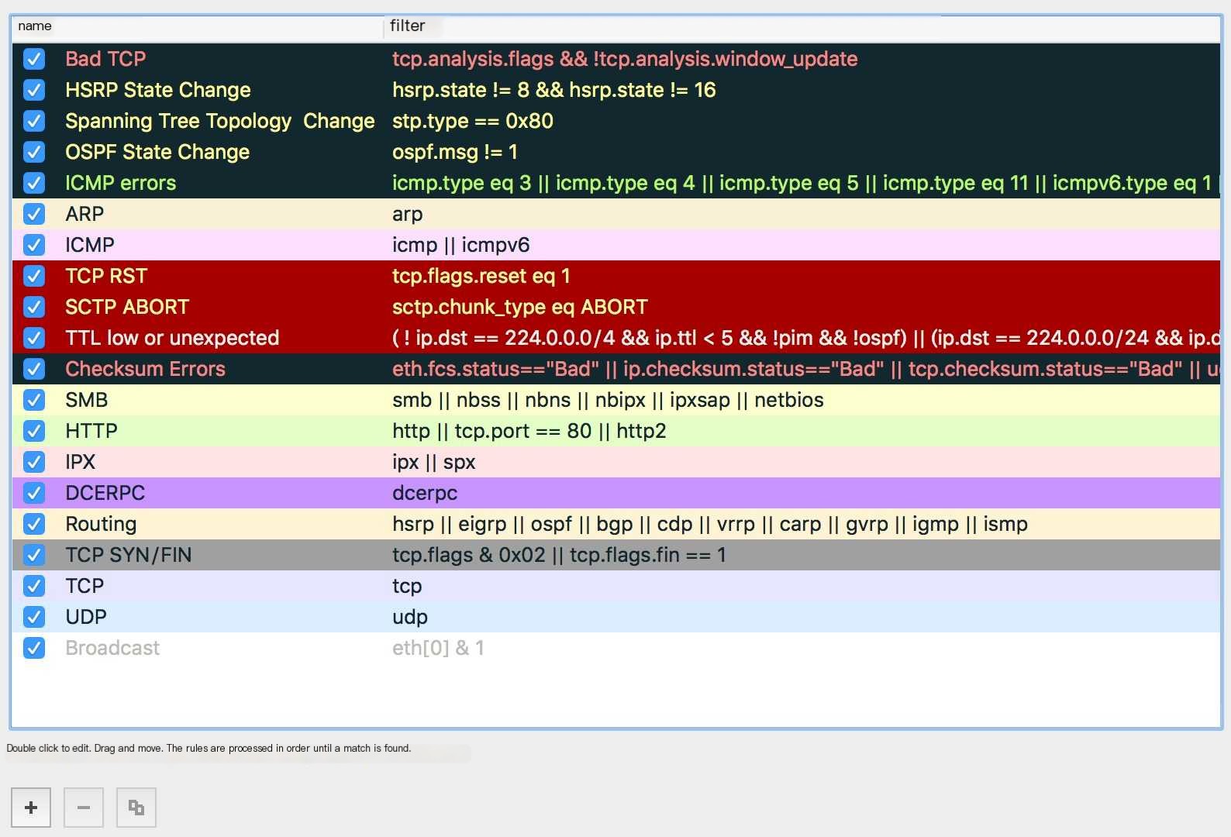This screenshot has width=1231, height=837.
Task: Uncheck the HTTP rule checkbox
Action: click(x=34, y=431)
